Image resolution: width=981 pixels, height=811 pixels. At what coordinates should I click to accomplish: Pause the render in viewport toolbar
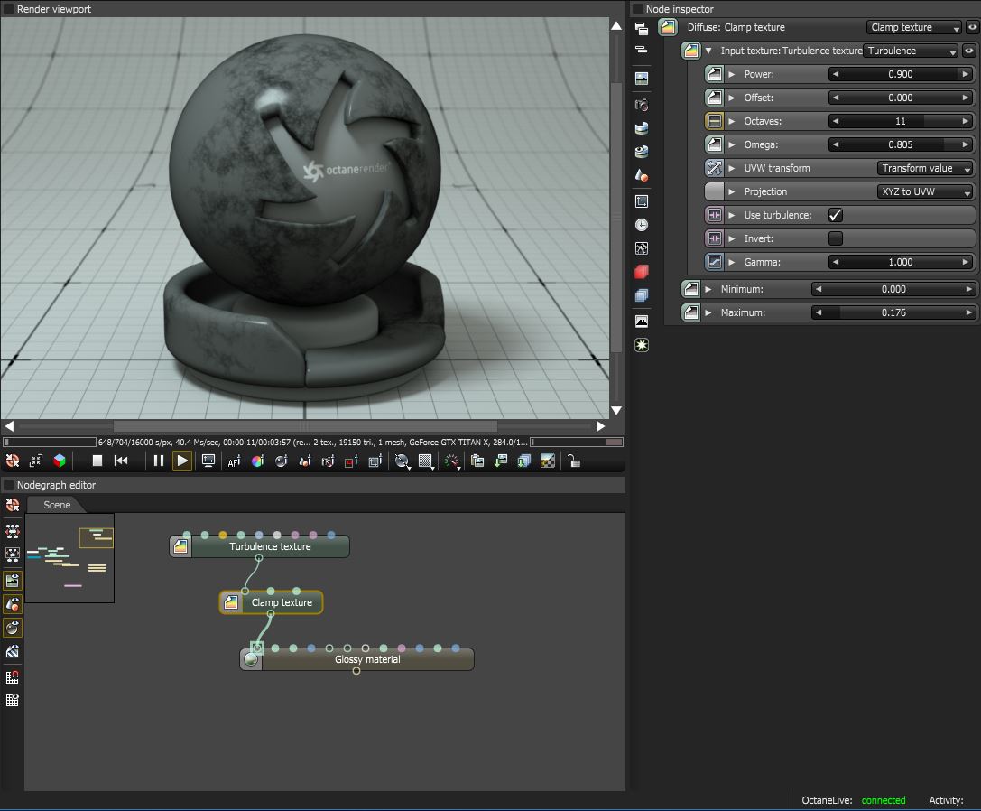(159, 461)
